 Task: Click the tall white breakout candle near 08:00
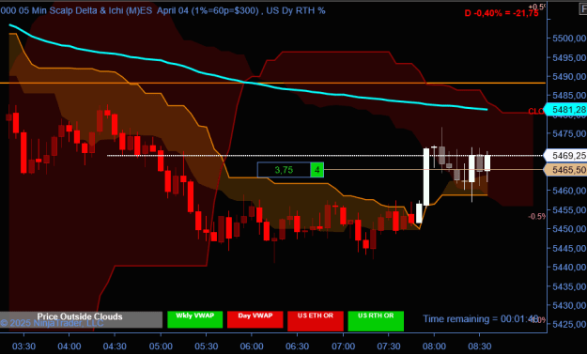426,177
